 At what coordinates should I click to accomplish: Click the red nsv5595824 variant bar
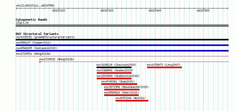[x=121, y=95]
